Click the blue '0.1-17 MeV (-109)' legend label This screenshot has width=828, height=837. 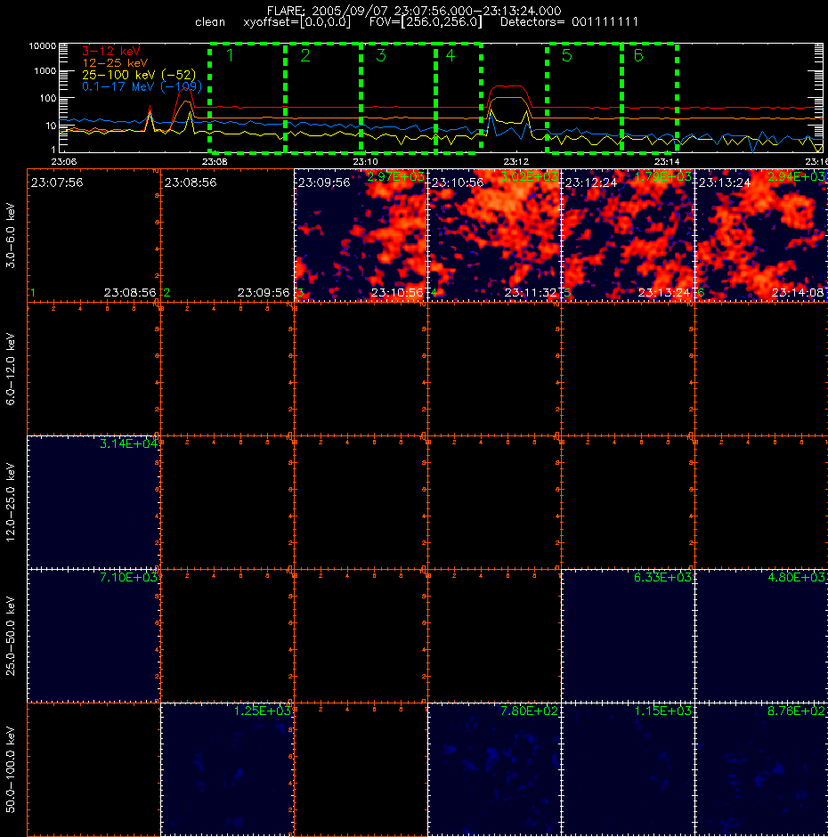click(x=142, y=86)
